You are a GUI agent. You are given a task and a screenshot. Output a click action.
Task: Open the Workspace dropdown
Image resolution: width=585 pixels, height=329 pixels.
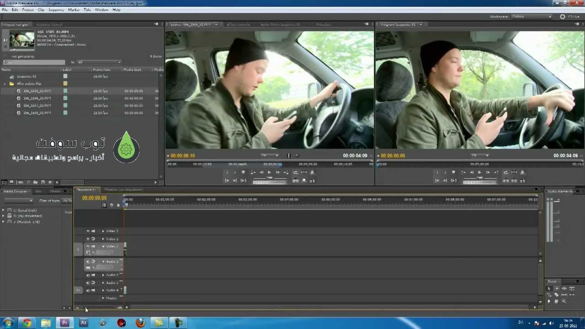(531, 16)
